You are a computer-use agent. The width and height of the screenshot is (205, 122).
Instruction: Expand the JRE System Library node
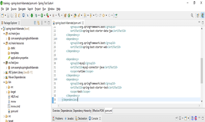pyautogui.click(x=4, y=73)
